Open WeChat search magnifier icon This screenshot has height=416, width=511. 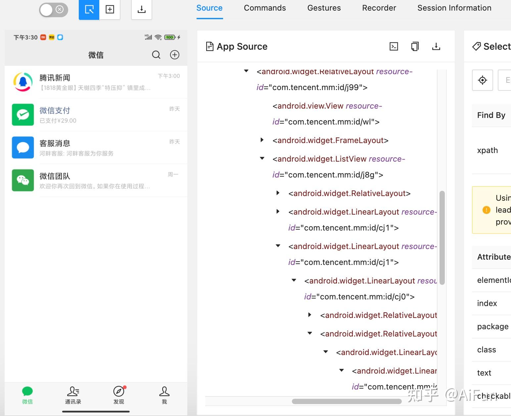156,55
